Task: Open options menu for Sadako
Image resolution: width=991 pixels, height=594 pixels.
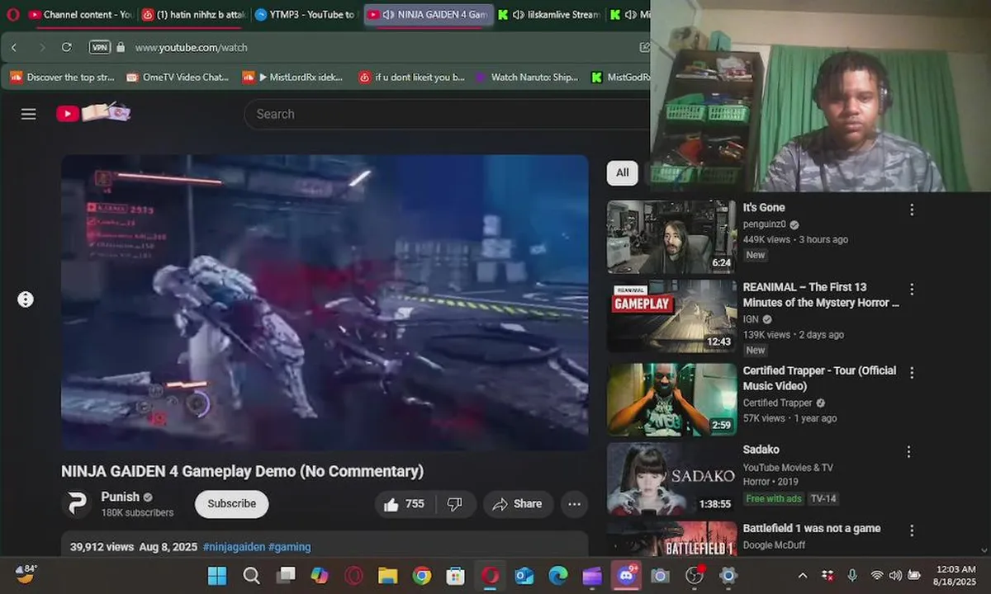Action: (908, 452)
